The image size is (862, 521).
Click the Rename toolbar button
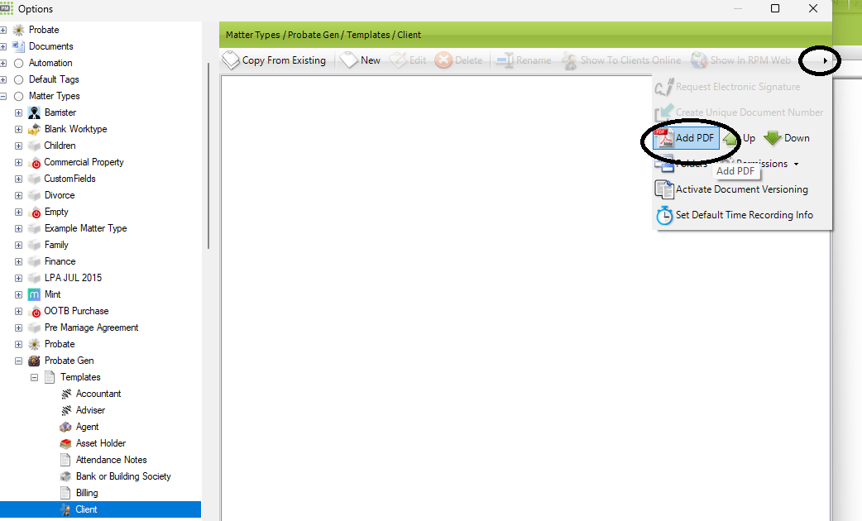524,60
